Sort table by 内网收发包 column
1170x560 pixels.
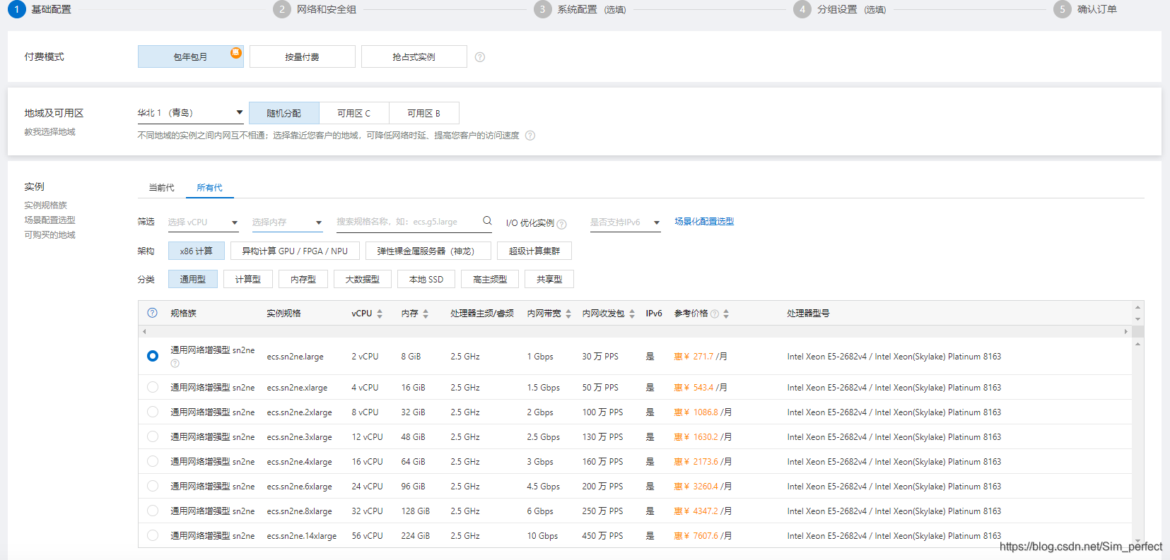pos(632,314)
